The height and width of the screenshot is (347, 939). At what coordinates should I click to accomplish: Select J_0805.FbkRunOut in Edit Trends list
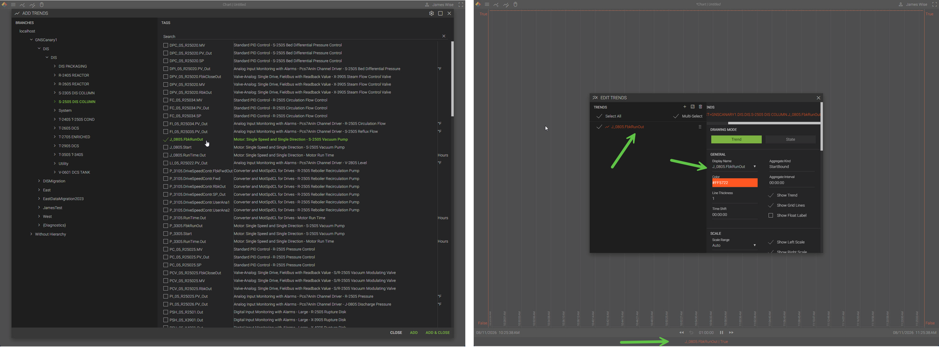click(627, 127)
